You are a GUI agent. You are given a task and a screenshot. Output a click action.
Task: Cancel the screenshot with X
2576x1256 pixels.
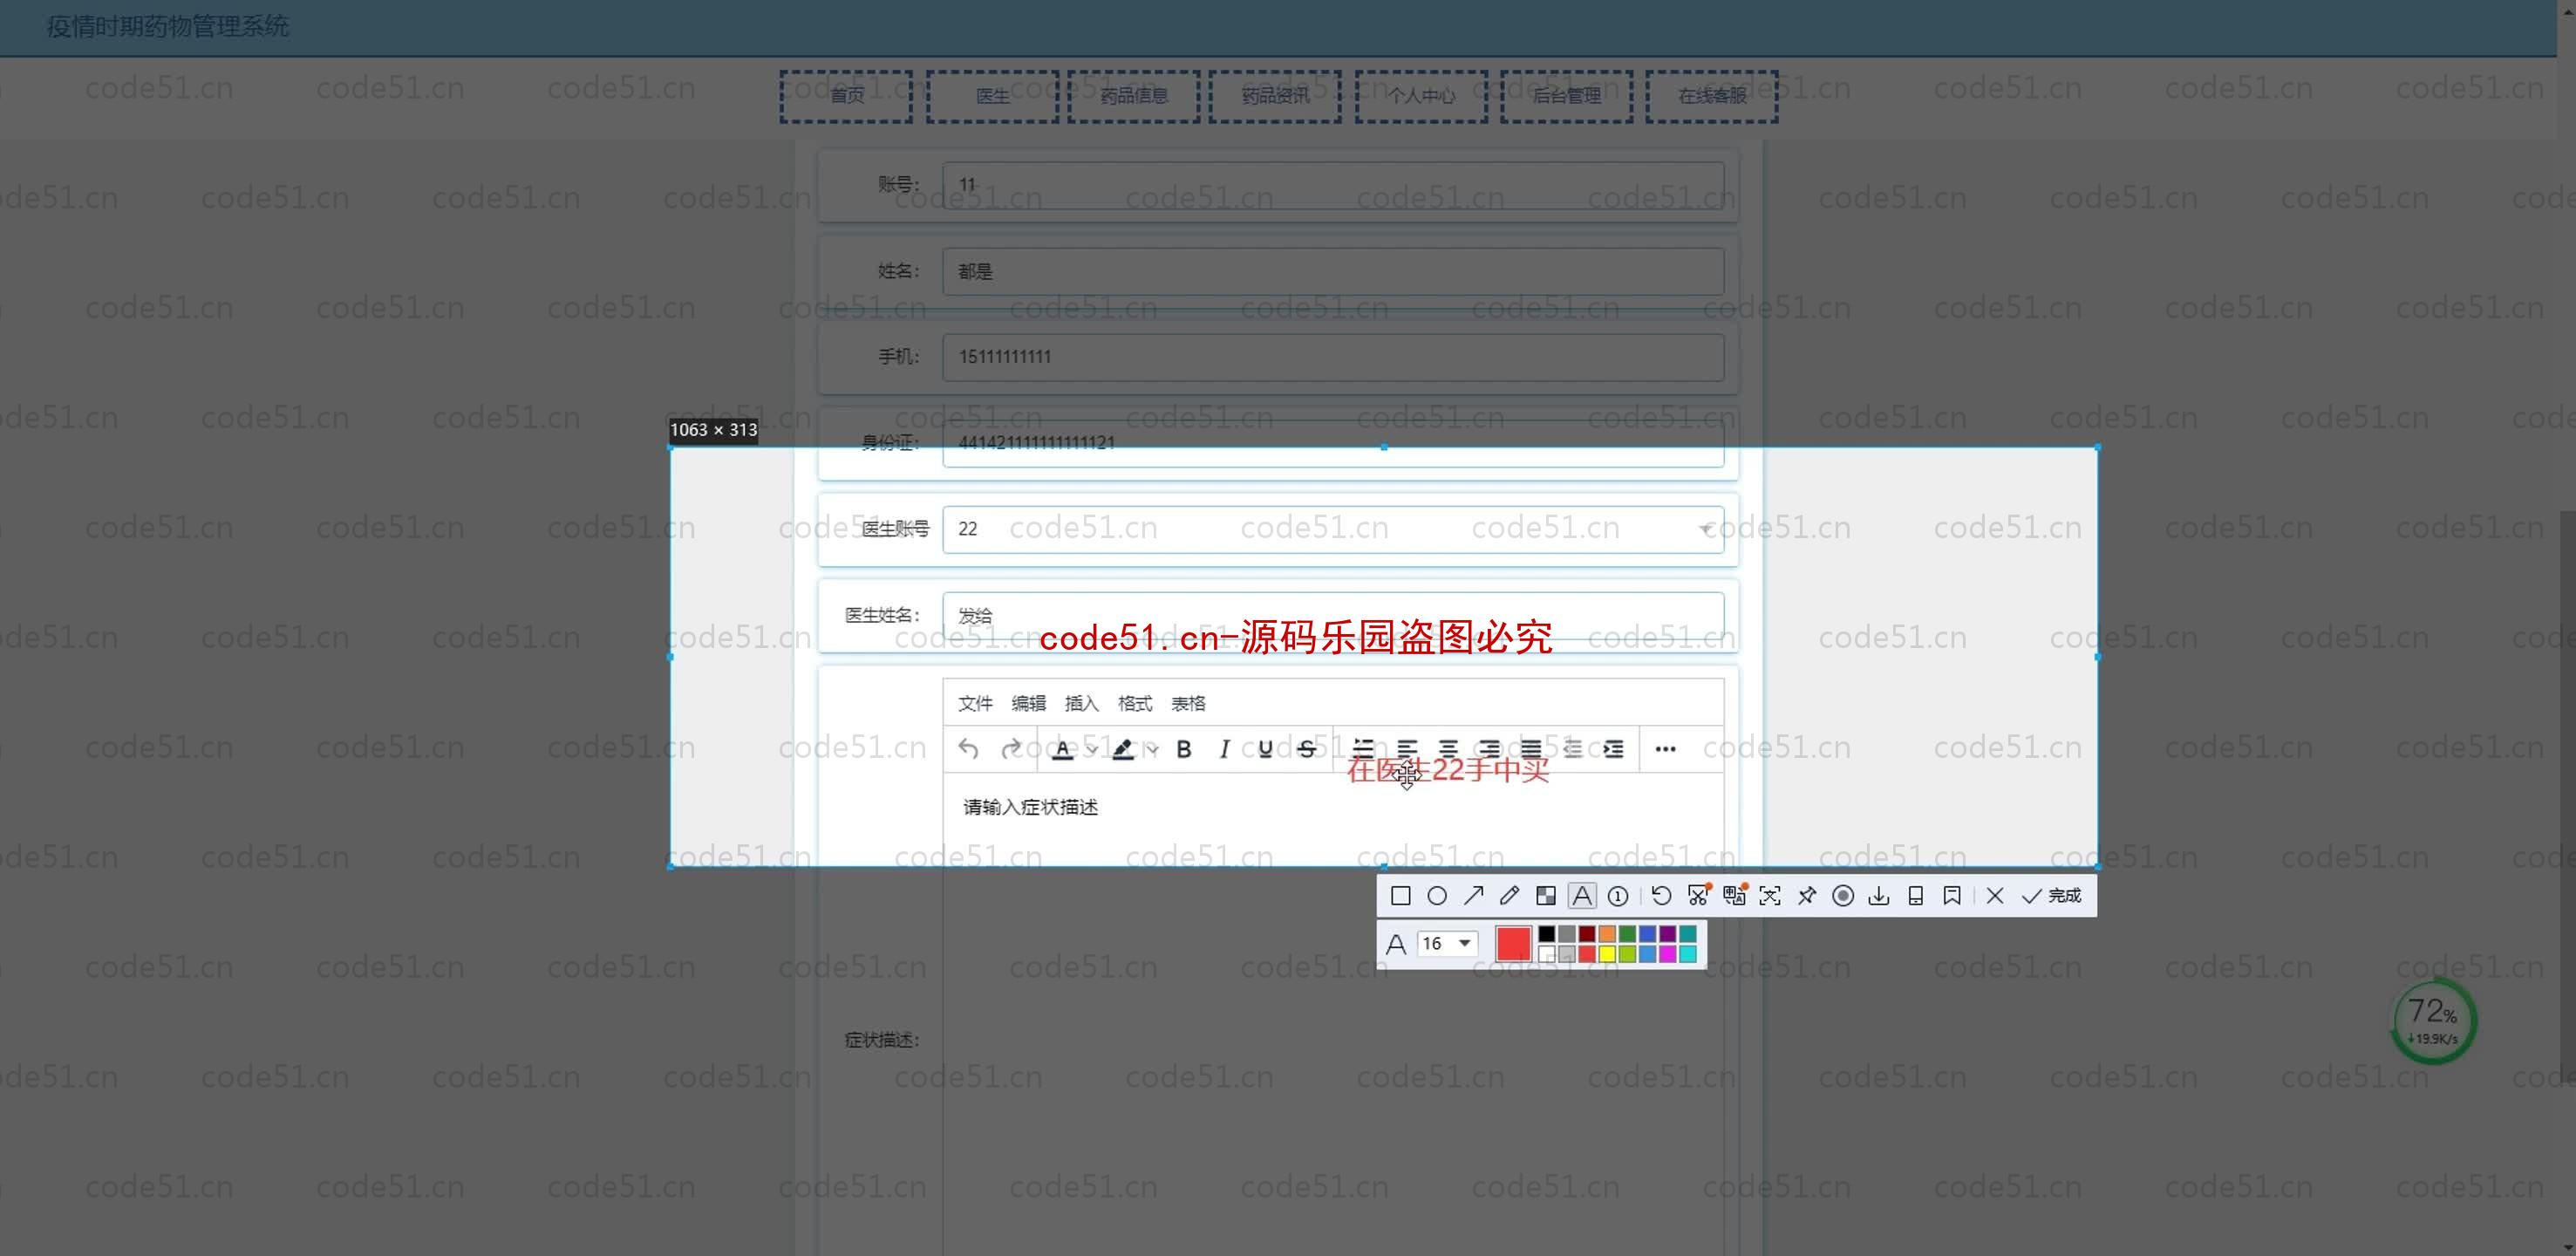[x=1995, y=896]
